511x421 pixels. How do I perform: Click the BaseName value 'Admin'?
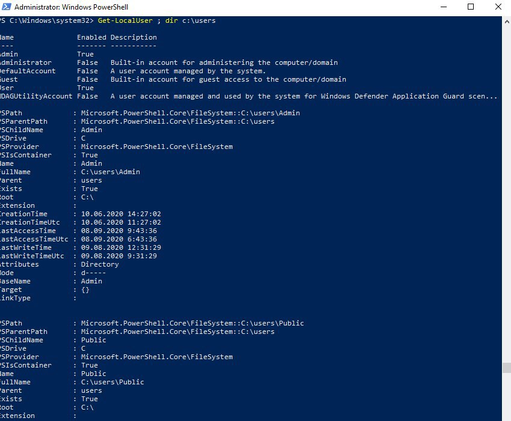tap(91, 281)
